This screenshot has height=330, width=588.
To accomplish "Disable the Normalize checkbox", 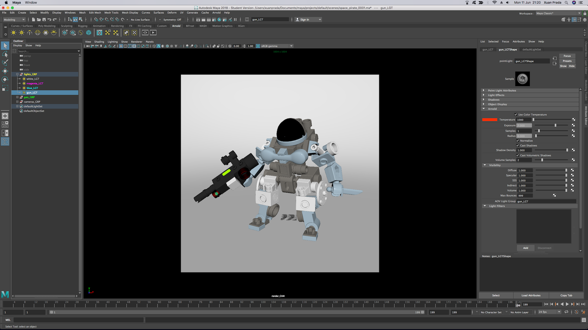I will tap(518, 141).
